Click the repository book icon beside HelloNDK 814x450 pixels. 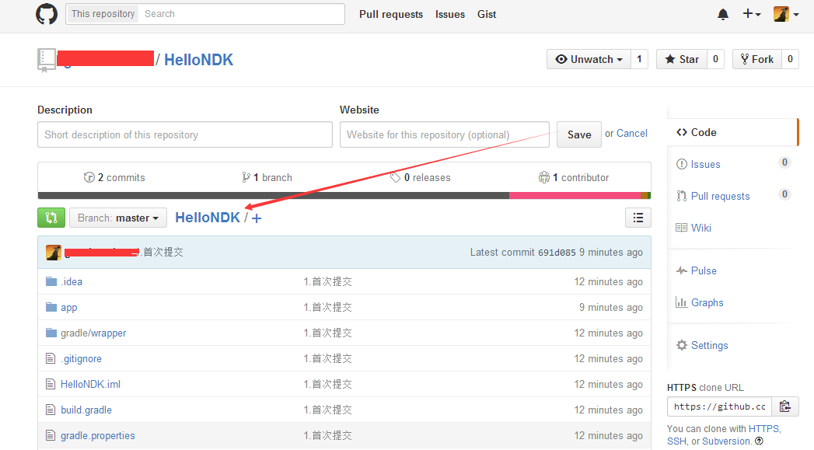46,60
